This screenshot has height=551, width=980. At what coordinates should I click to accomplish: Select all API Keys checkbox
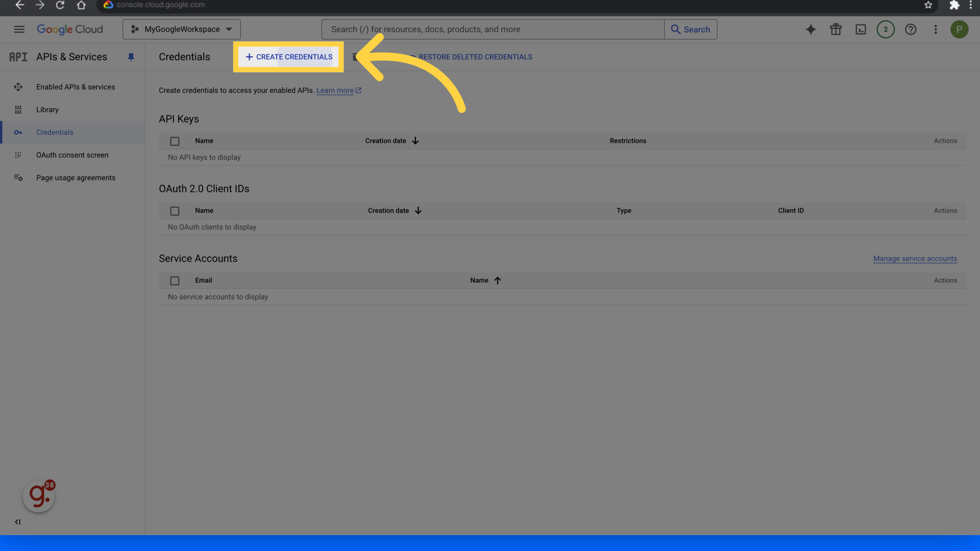click(x=175, y=141)
